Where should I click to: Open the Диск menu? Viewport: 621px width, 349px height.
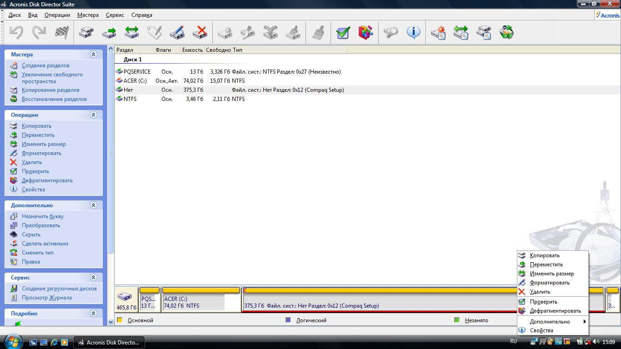pos(15,15)
